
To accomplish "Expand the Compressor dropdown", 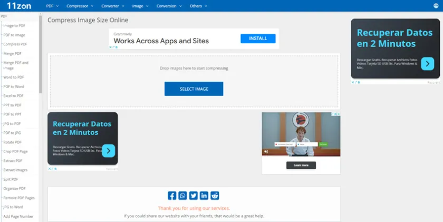I will (80, 6).
